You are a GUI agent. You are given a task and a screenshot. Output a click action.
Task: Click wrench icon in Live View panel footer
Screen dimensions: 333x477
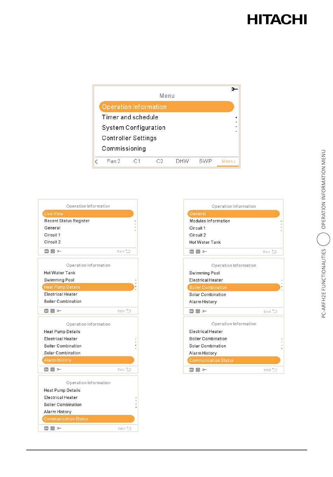point(59,251)
